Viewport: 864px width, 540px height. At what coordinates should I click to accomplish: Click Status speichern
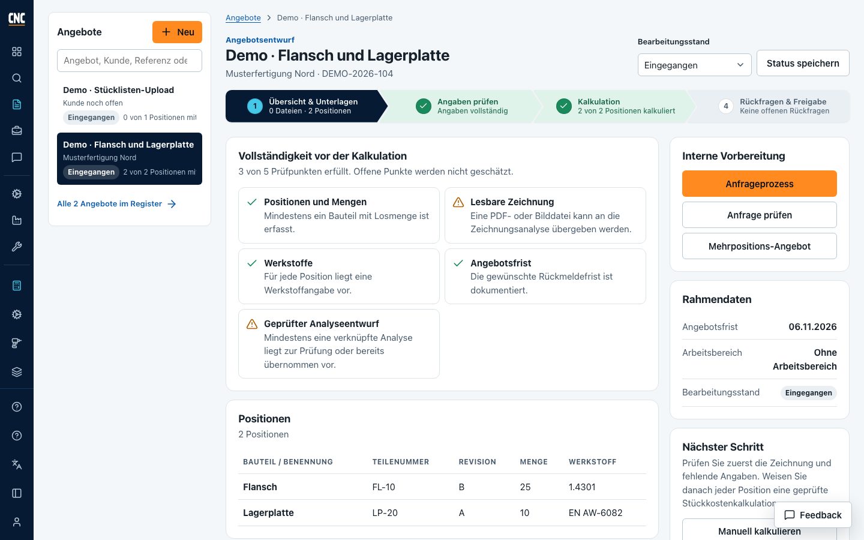[x=803, y=63]
